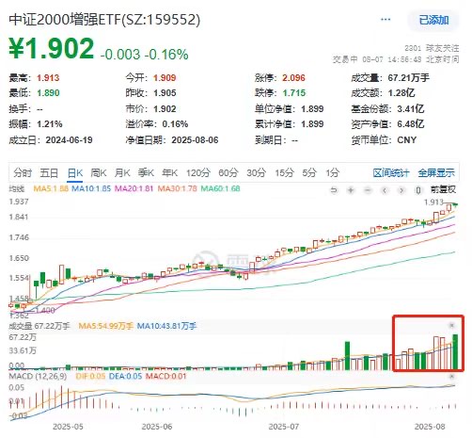Open the three-dot more options menu
Screen dimensions: 472x438
coord(385,20)
